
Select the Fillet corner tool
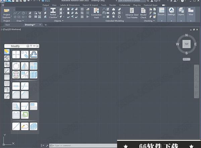click(x=16, y=95)
